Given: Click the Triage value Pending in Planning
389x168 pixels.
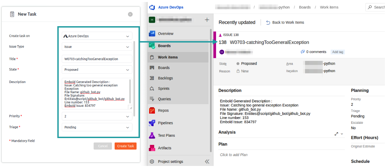Looking at the screenshot, I should coord(358,116).
